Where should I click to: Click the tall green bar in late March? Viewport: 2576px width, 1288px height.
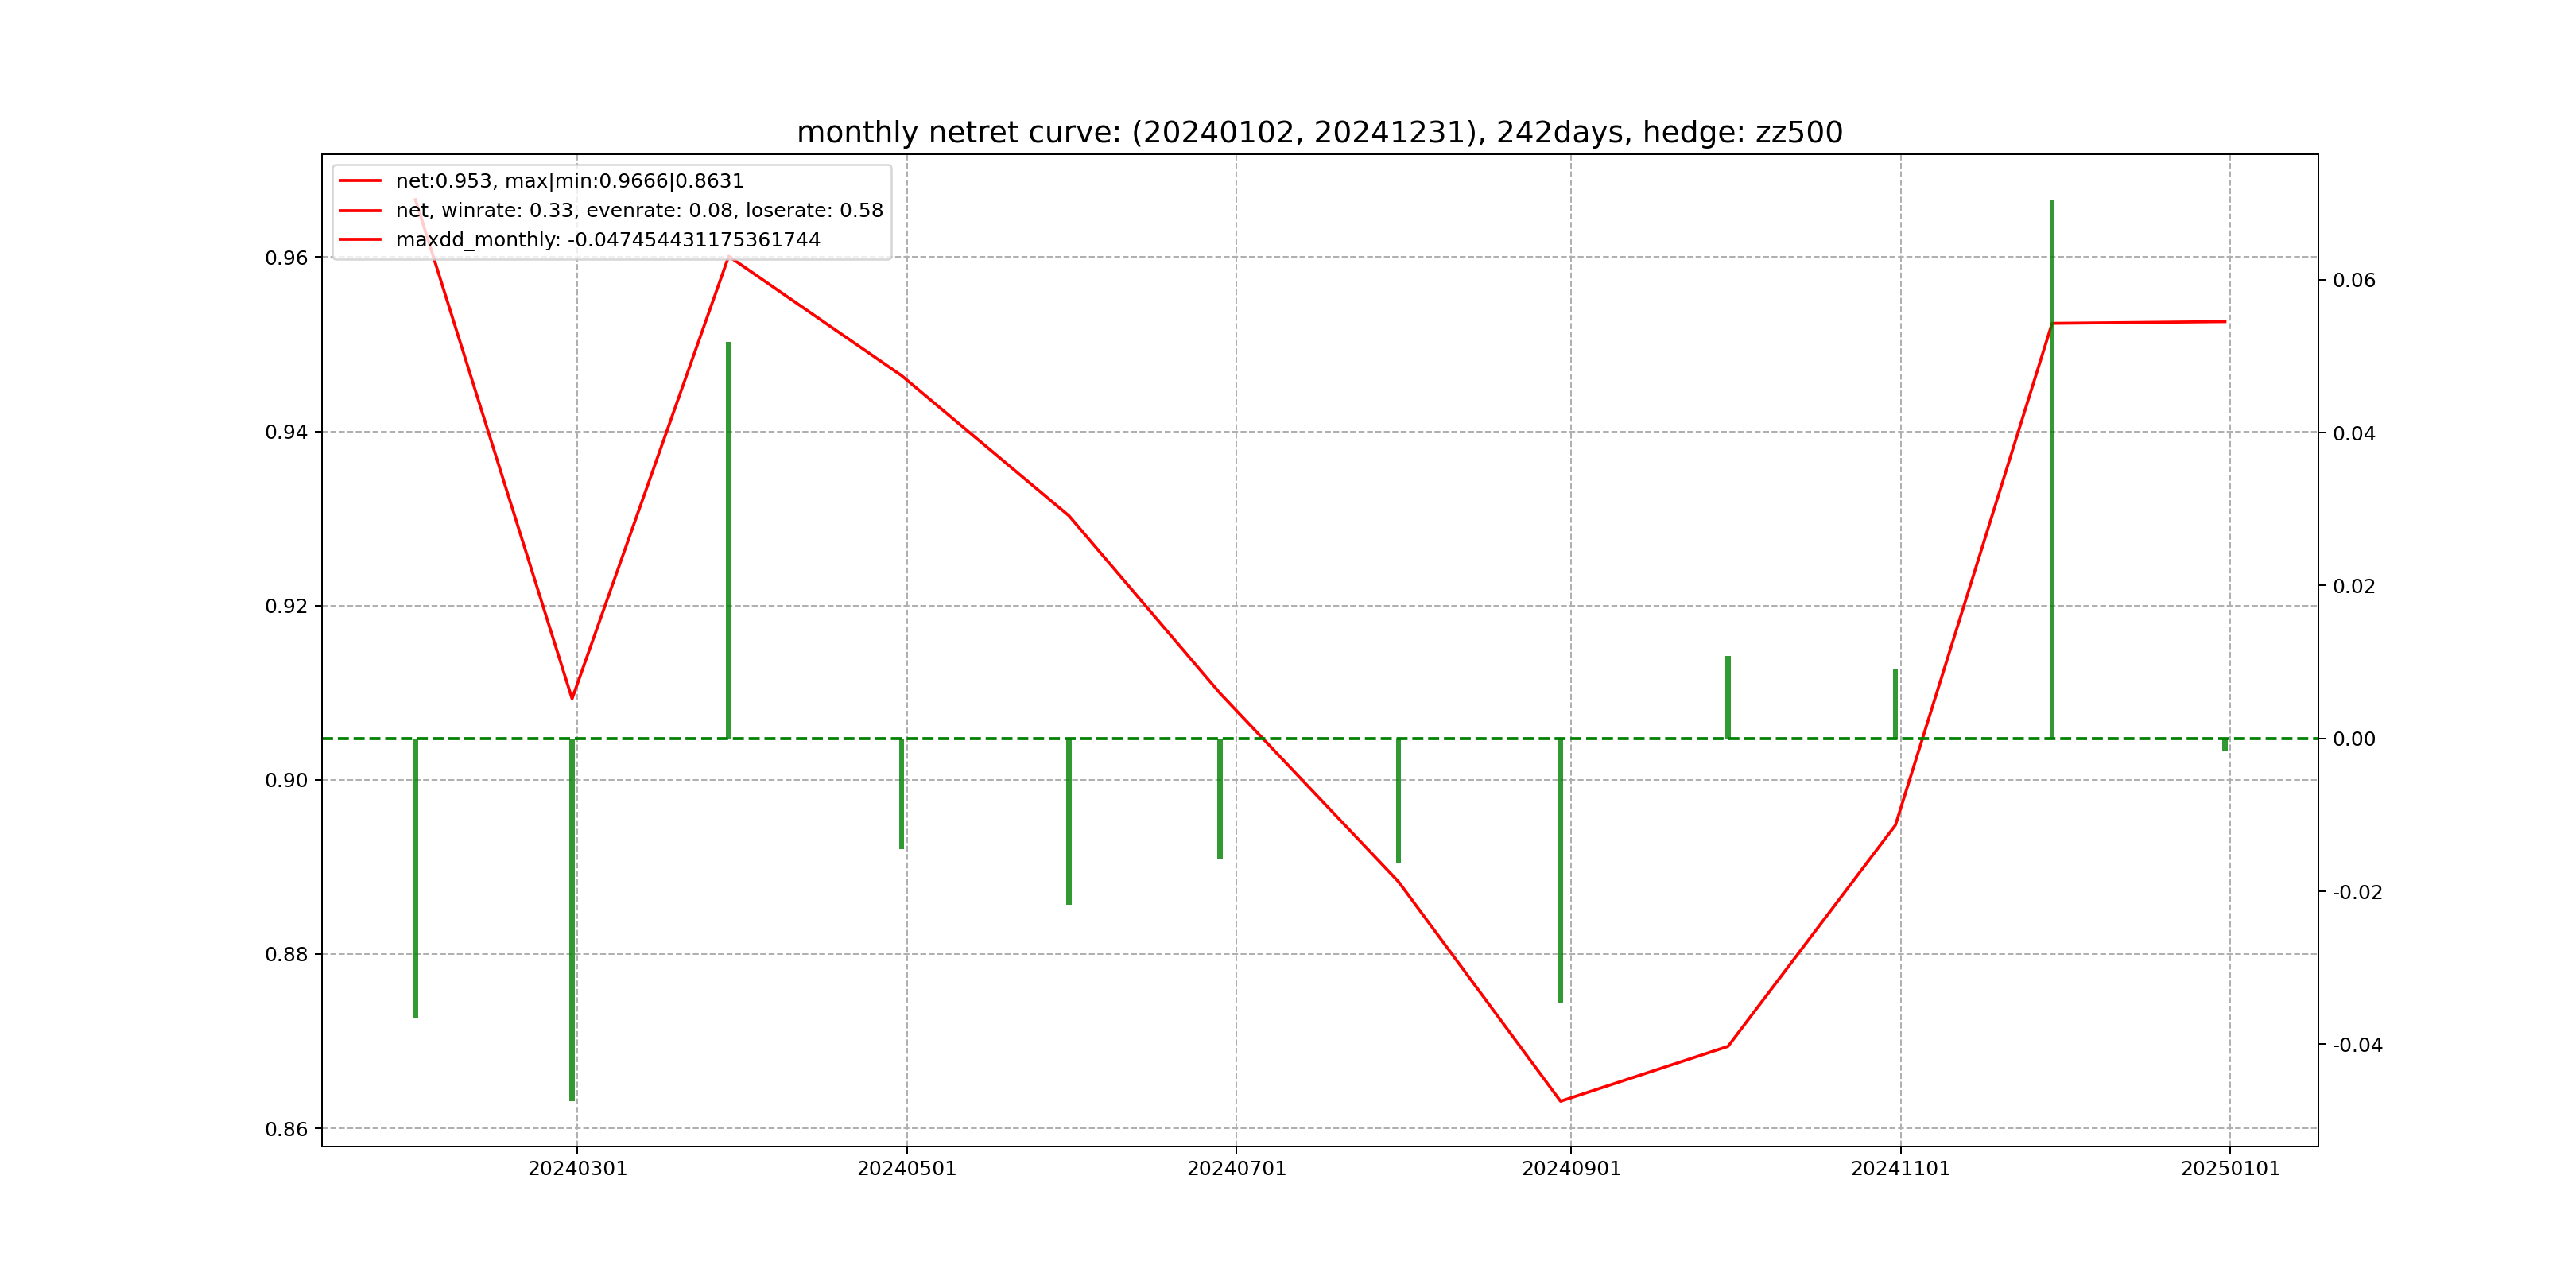click(x=729, y=540)
